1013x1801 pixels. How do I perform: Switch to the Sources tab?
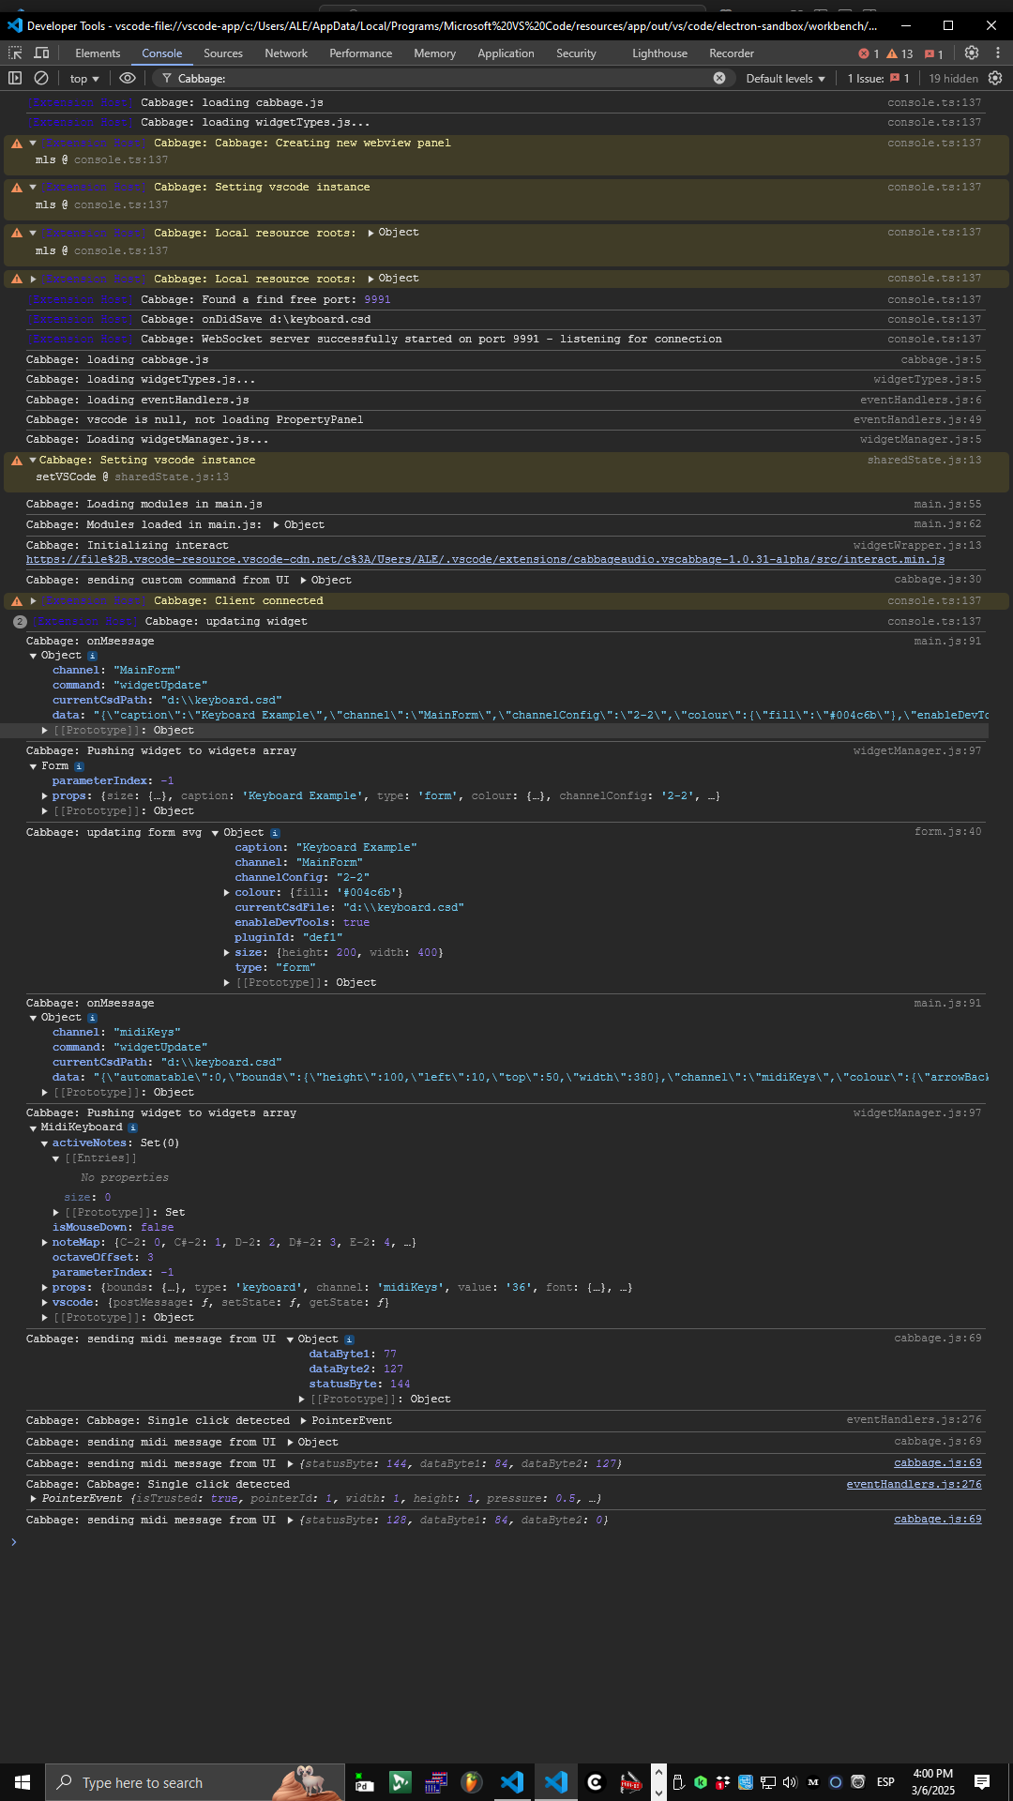point(223,53)
